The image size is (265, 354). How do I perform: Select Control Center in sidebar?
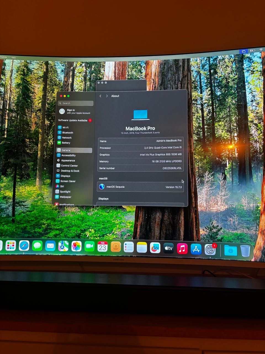pyautogui.click(x=67, y=166)
